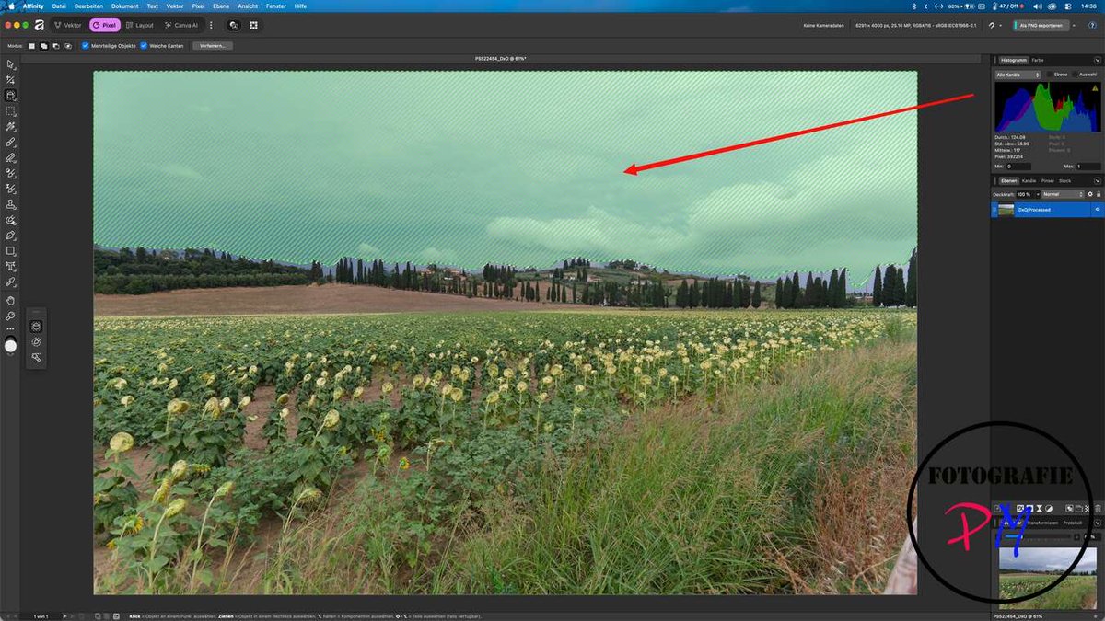Click the quick mask toolbar icon
Viewport: 1105px width, 621px height.
(234, 25)
